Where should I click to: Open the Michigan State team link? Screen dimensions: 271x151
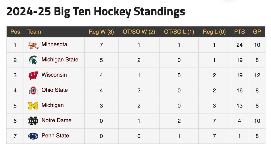[x=60, y=60]
